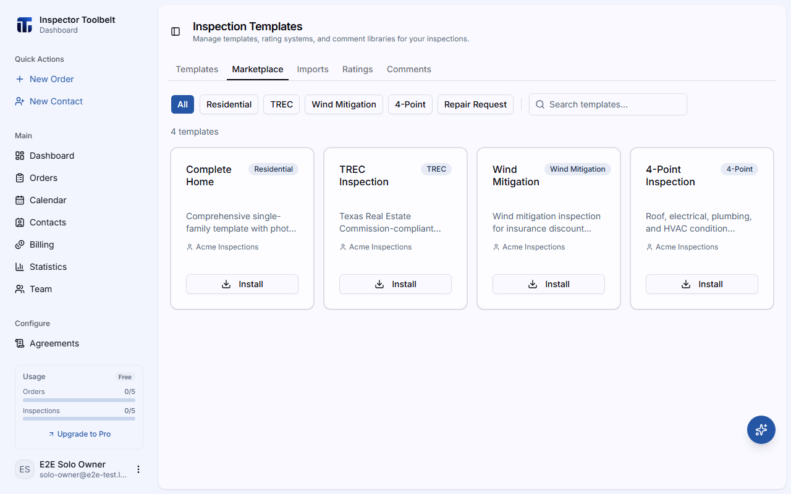Click the Search templates field
Image resolution: width=791 pixels, height=494 pixels.
[608, 104]
